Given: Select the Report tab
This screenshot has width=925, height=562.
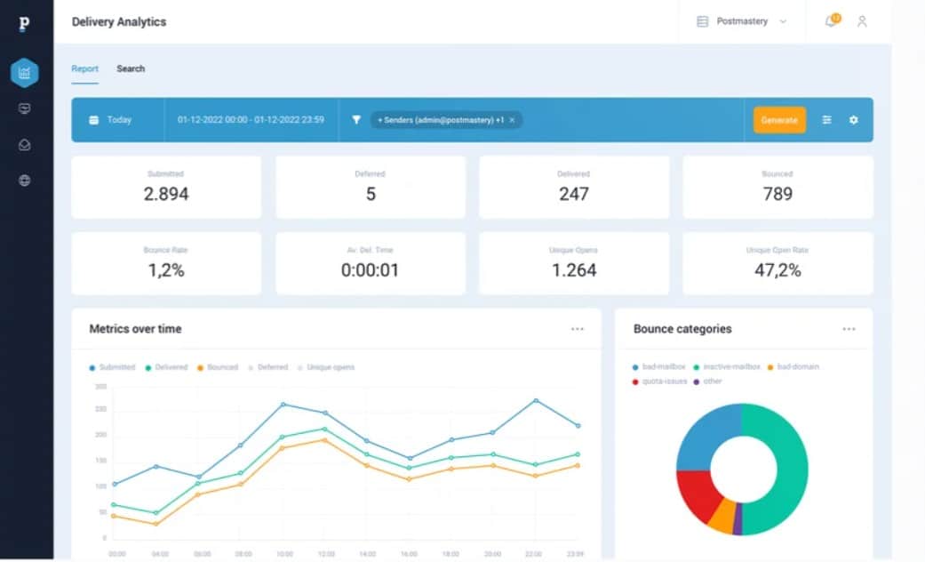Looking at the screenshot, I should (84, 68).
